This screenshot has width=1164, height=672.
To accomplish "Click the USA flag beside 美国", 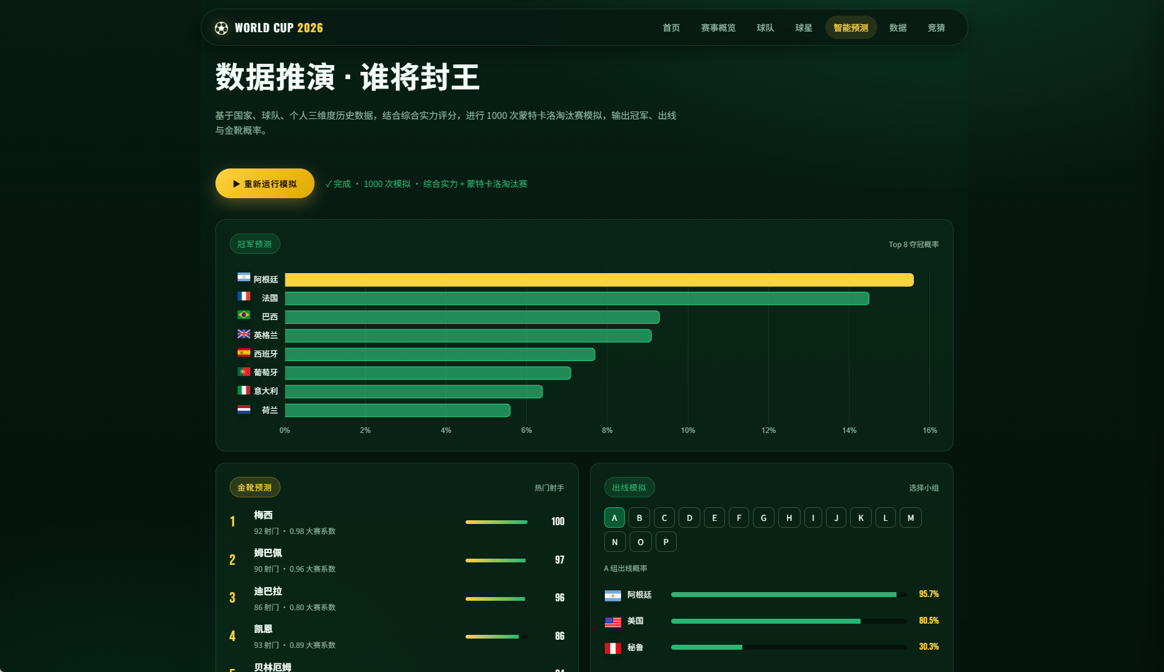I will (x=613, y=622).
